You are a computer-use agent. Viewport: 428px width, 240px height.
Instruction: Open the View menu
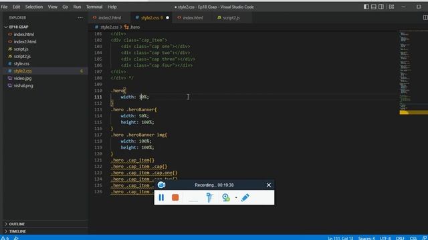[x=52, y=7]
